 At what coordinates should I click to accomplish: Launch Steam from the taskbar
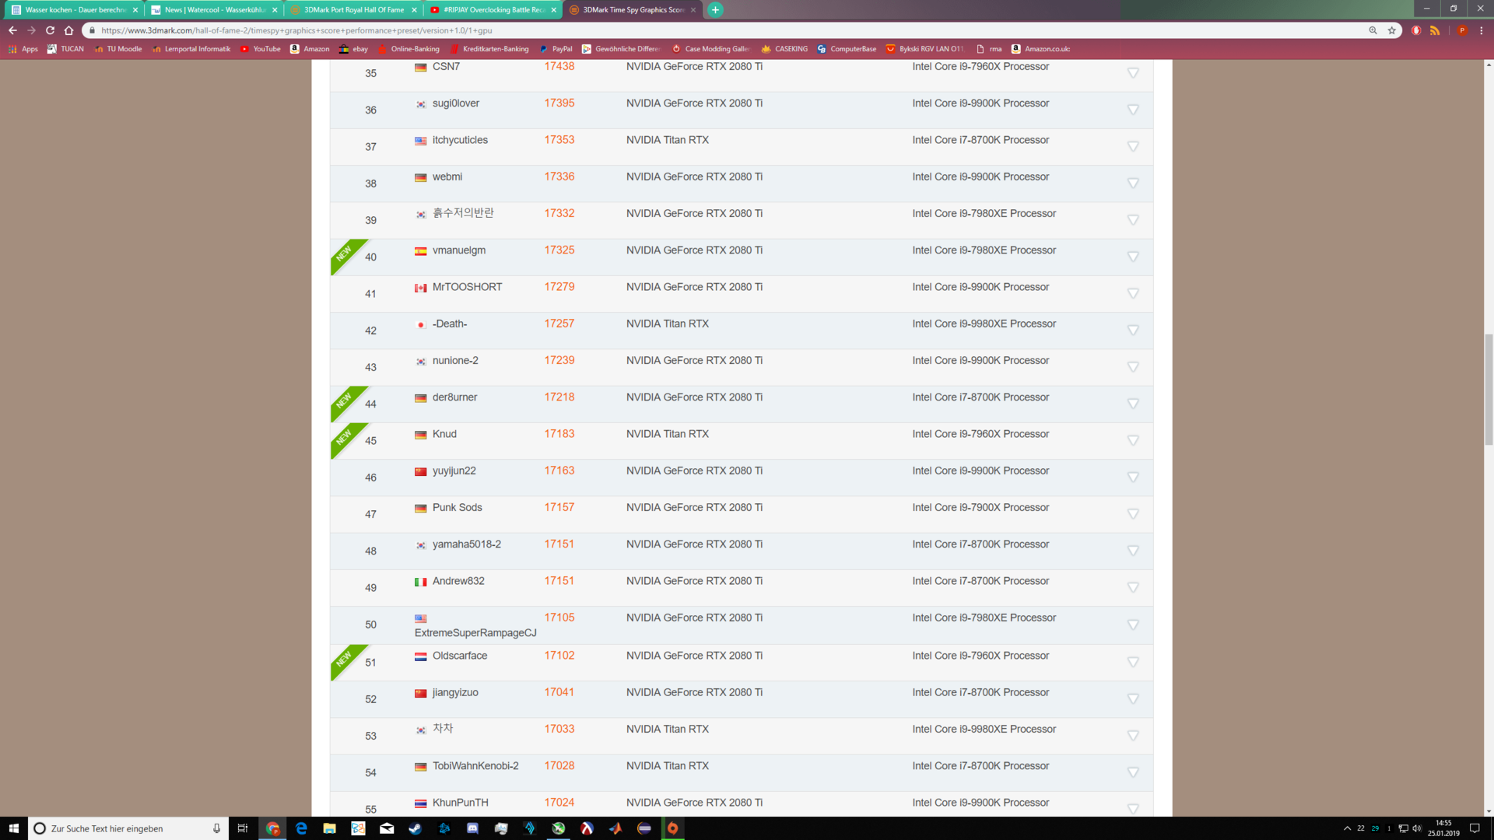click(416, 828)
